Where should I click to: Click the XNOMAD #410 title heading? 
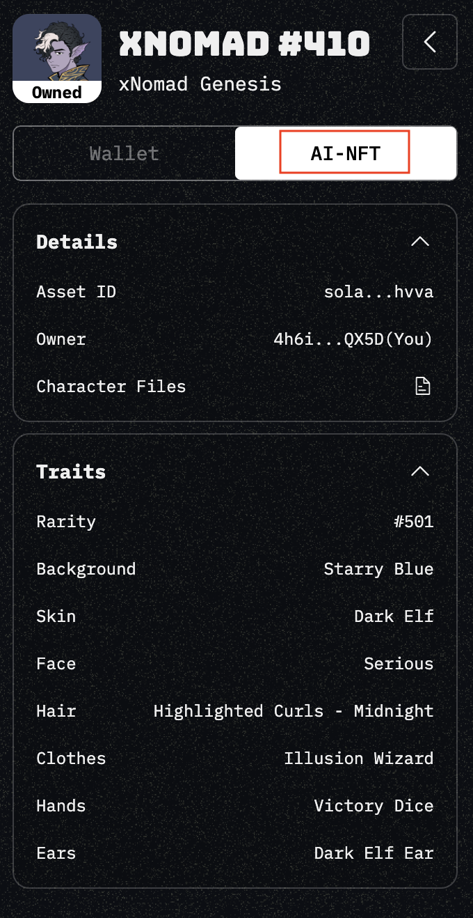tap(244, 45)
